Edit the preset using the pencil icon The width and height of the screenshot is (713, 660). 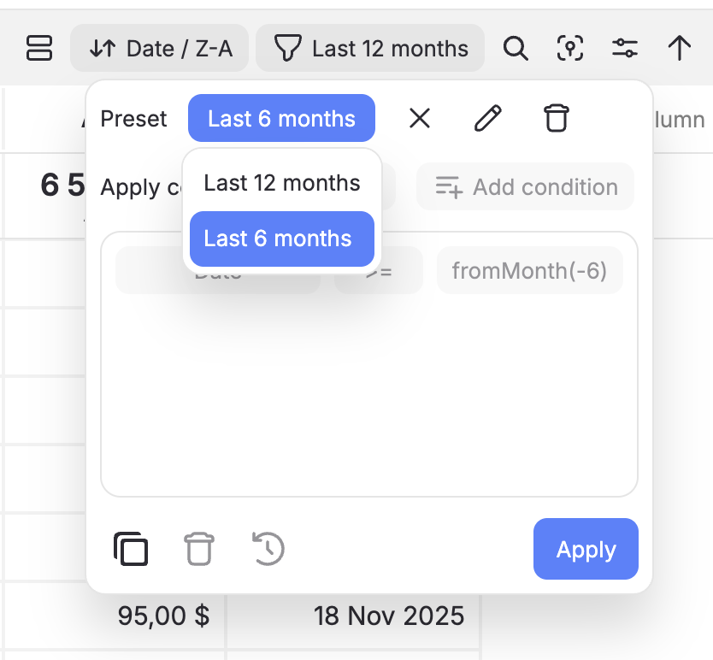tap(487, 118)
